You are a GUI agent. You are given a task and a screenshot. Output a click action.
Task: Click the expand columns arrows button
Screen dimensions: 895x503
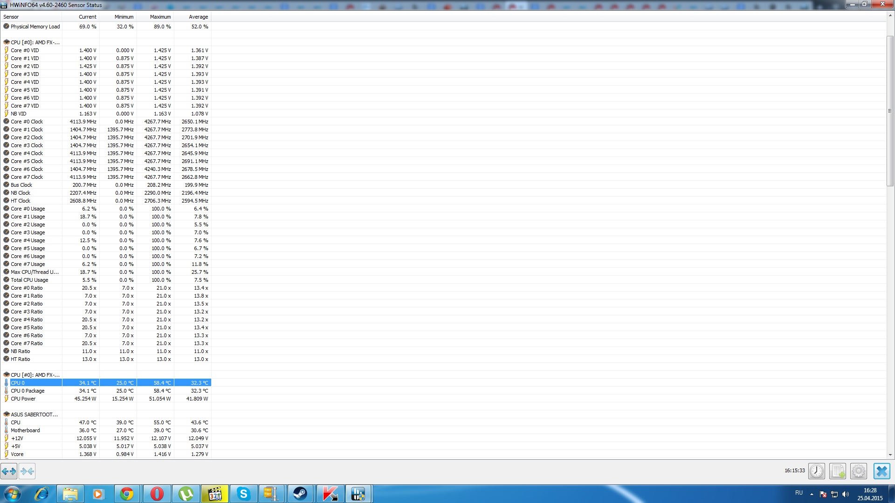[x=9, y=471]
